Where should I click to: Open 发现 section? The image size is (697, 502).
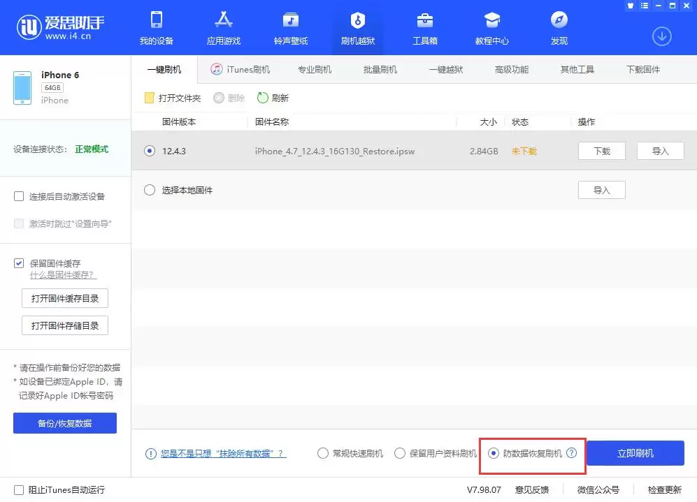click(559, 28)
